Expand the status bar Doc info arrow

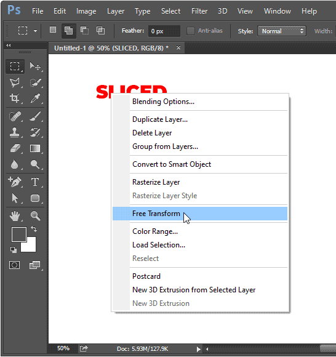(199, 349)
